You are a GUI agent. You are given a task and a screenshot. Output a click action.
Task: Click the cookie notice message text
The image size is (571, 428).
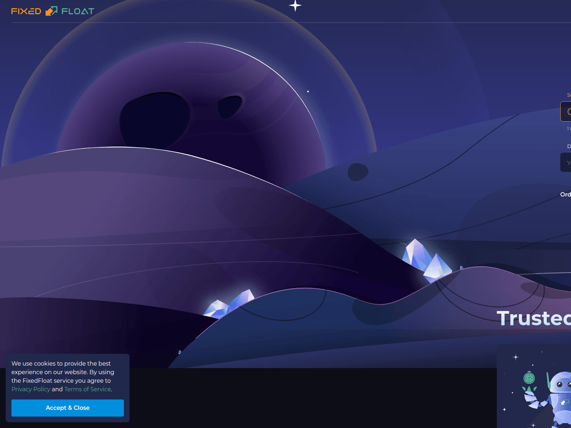[62, 372]
